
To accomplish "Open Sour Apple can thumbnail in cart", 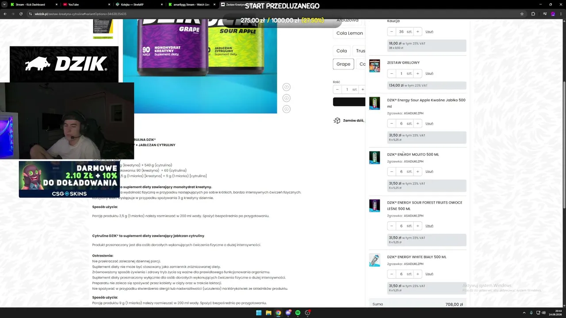I will [375, 103].
